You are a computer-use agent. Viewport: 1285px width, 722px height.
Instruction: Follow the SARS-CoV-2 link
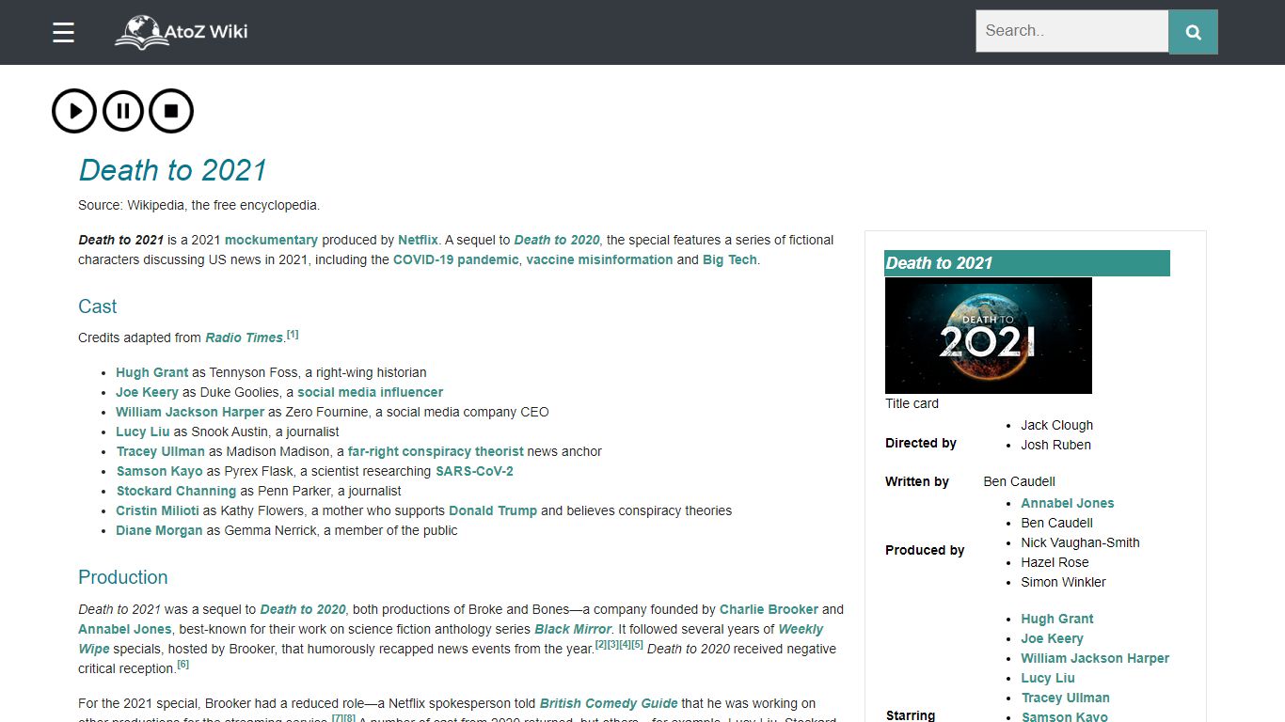tap(474, 471)
